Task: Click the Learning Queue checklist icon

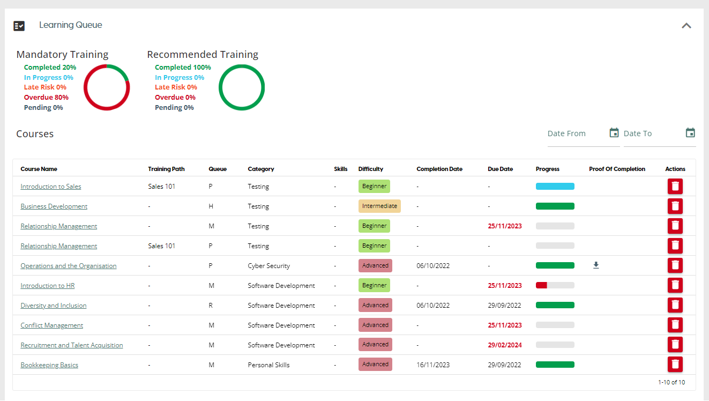Action: tap(19, 26)
